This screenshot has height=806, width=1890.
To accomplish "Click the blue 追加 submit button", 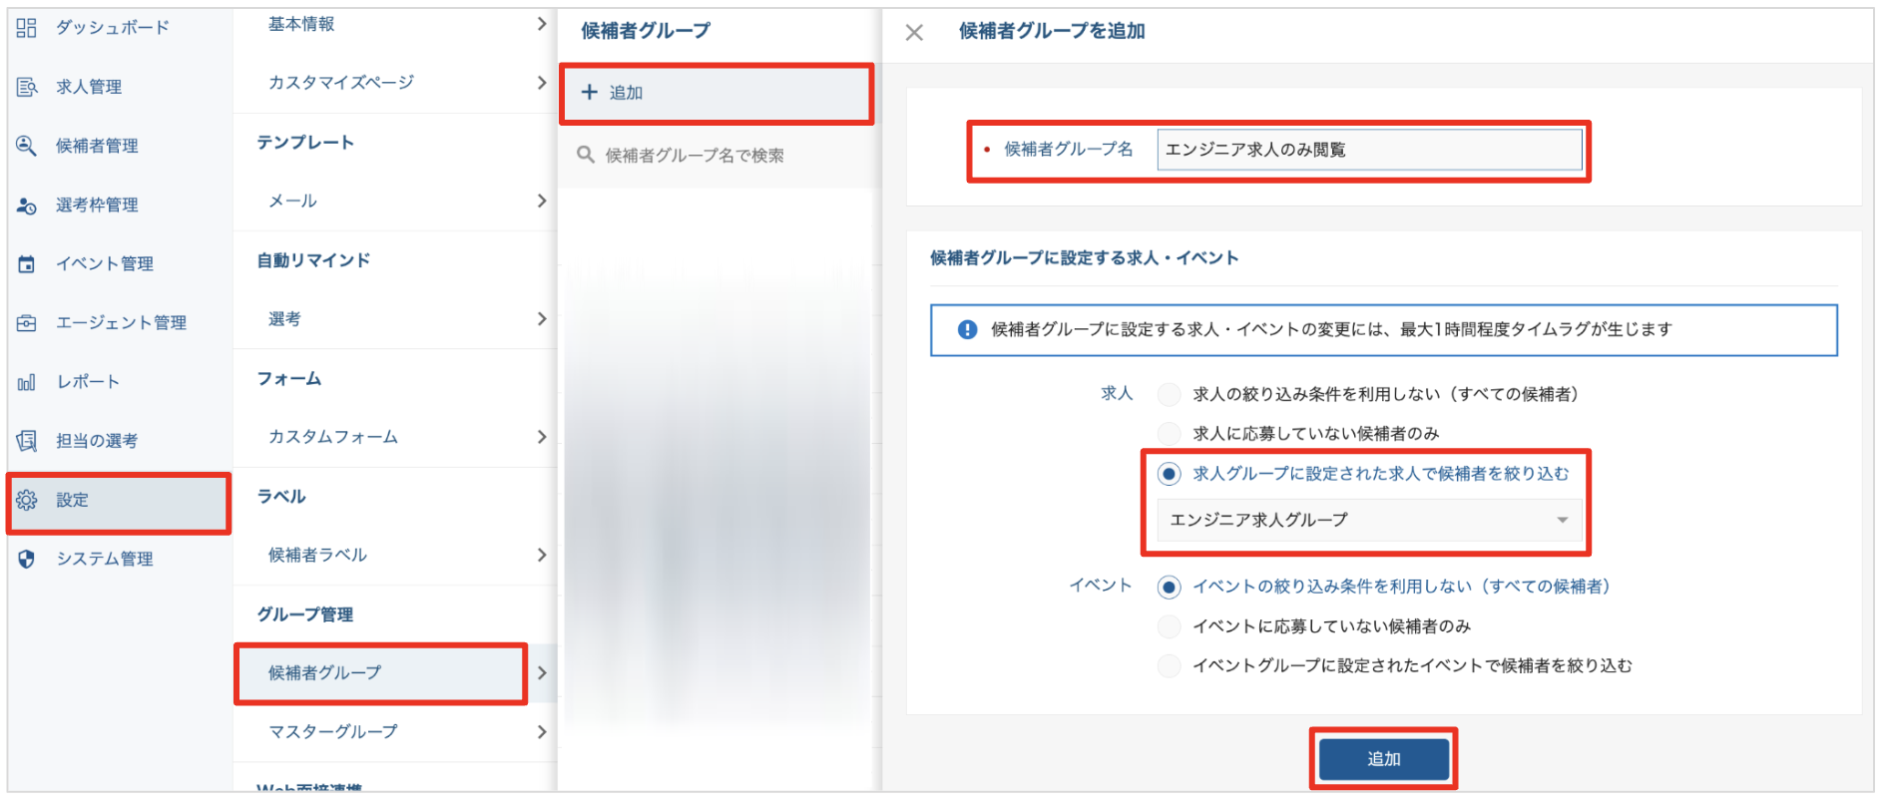I will pos(1383,759).
